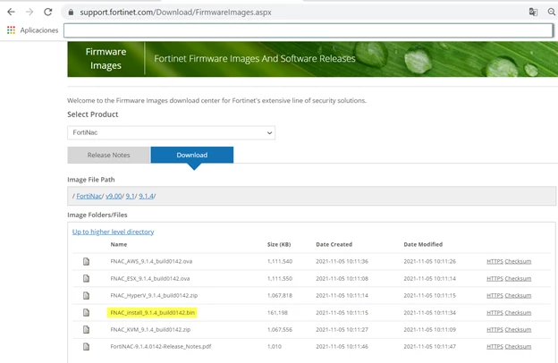This screenshot has height=363, width=558.
Task: Click the file icon for FNAC_HyperV zip
Action: [x=86, y=295]
